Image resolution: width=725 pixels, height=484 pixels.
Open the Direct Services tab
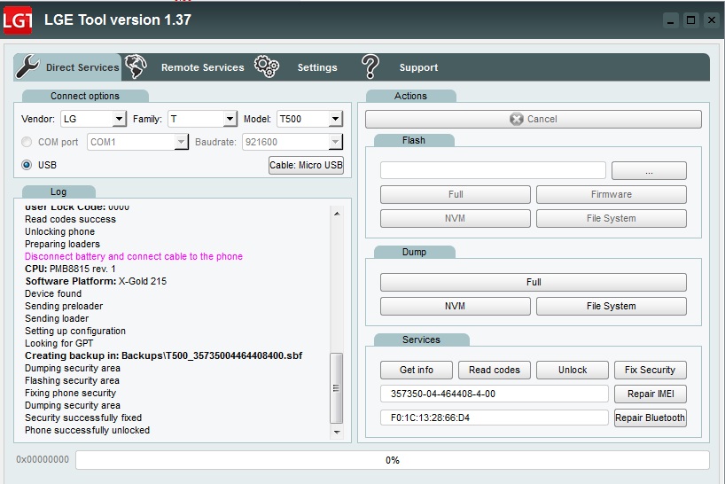68,67
